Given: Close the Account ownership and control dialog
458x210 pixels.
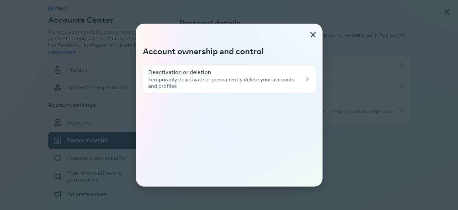Looking at the screenshot, I should (x=313, y=35).
